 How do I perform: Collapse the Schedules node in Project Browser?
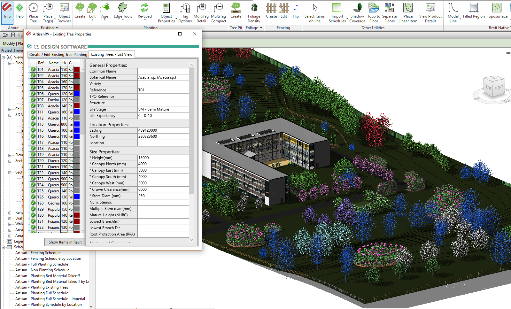(x=4, y=247)
